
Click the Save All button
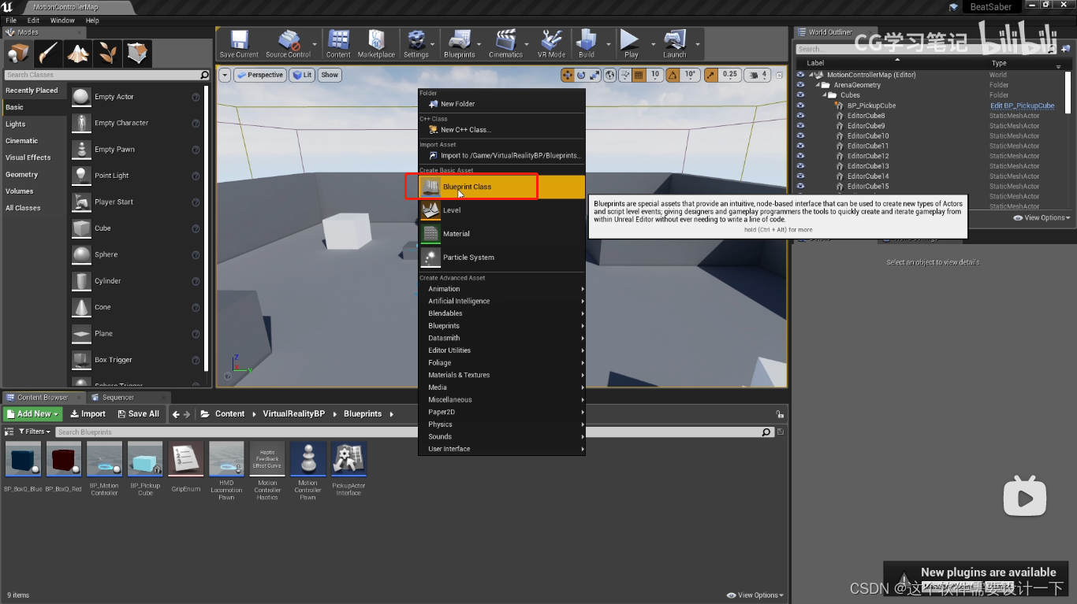point(138,413)
